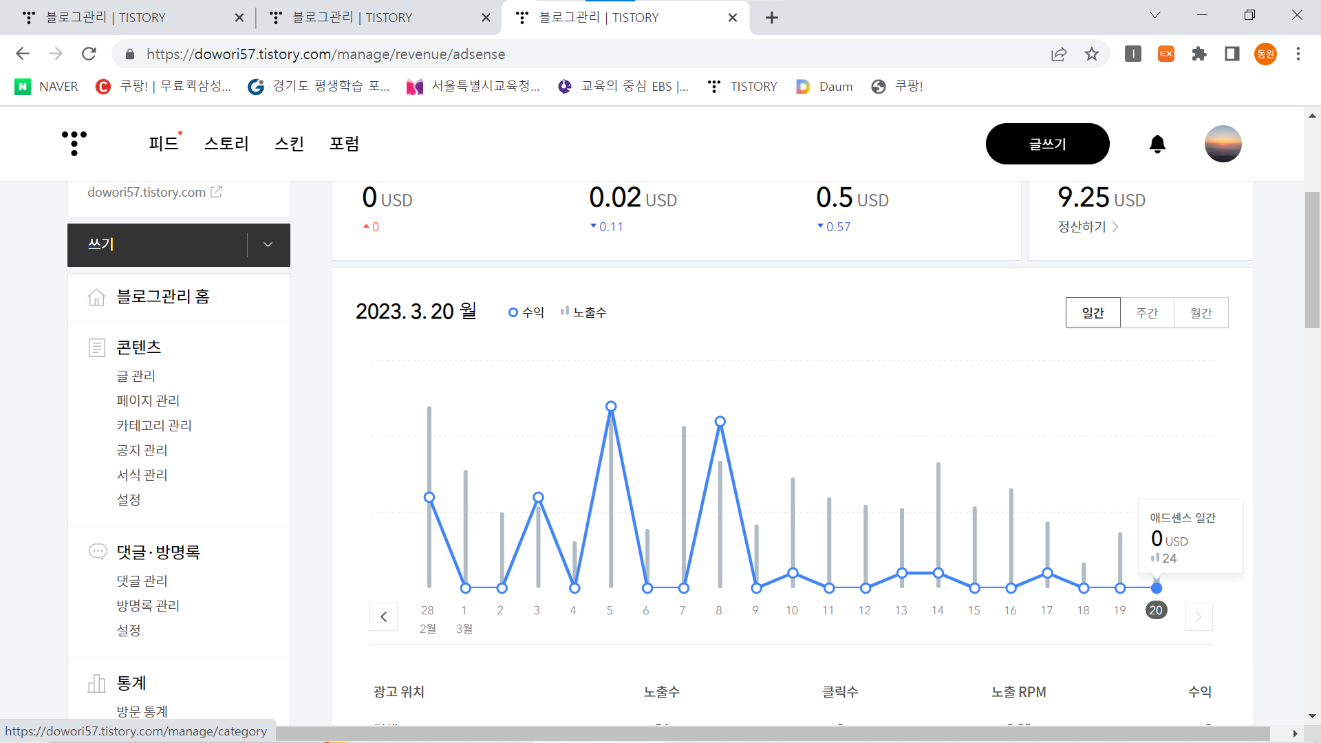The image size is (1321, 743).
Task: Reload the page
Action: [89, 54]
